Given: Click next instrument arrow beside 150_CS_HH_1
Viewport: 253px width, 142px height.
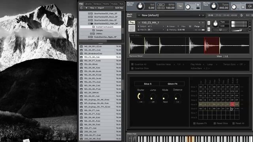Looking at the screenshot, I should (203, 23).
